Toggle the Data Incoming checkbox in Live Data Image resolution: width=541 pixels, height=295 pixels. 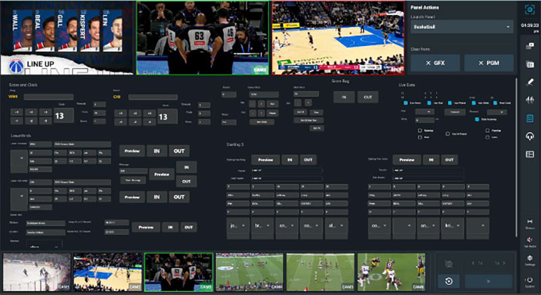tap(477, 119)
